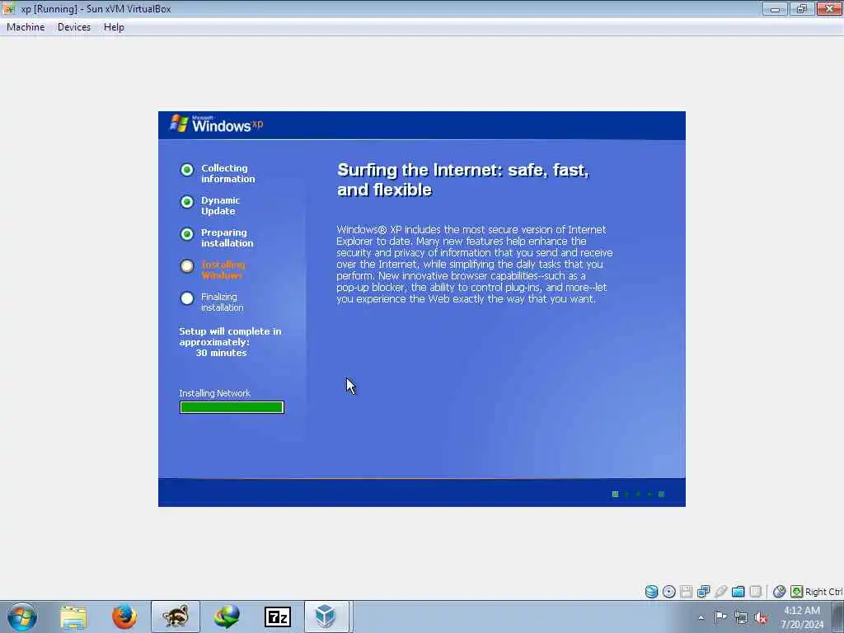The image size is (844, 633).
Task: Open Windows Explorer from the taskbar
Action: click(x=73, y=617)
